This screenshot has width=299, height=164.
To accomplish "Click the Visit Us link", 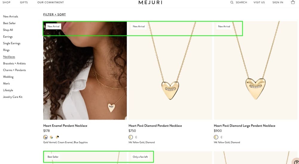I will click(259, 2).
